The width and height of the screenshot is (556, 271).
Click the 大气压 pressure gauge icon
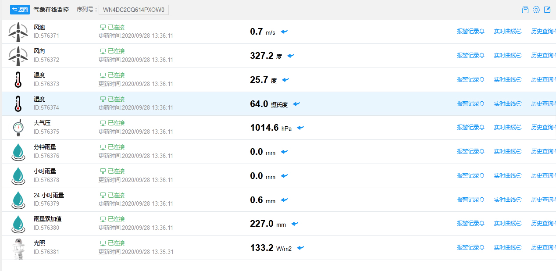[x=18, y=128]
